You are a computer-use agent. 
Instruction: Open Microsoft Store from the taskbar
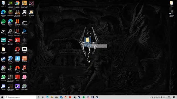click(x=56, y=97)
